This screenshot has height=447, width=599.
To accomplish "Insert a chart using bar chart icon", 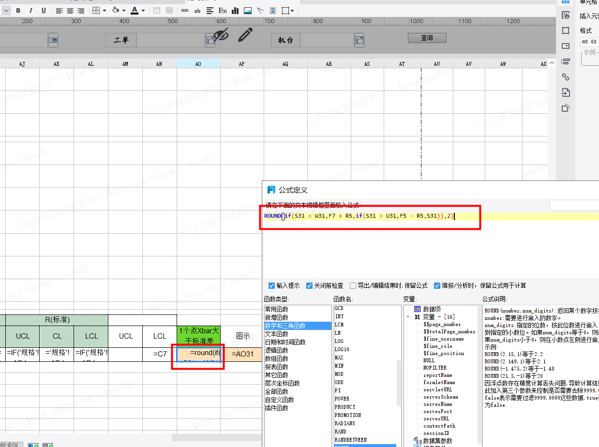I will point(236,10).
